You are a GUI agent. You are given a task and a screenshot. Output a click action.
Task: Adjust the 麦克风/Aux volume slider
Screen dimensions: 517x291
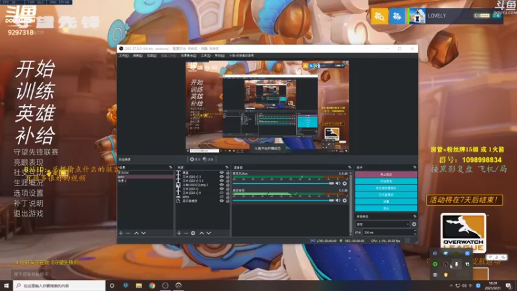tap(283, 184)
